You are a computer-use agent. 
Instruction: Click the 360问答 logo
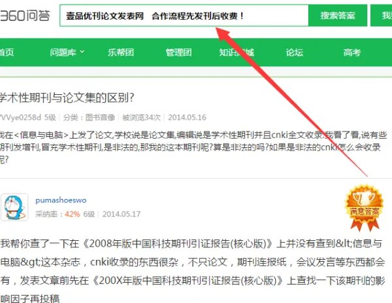coord(25,16)
